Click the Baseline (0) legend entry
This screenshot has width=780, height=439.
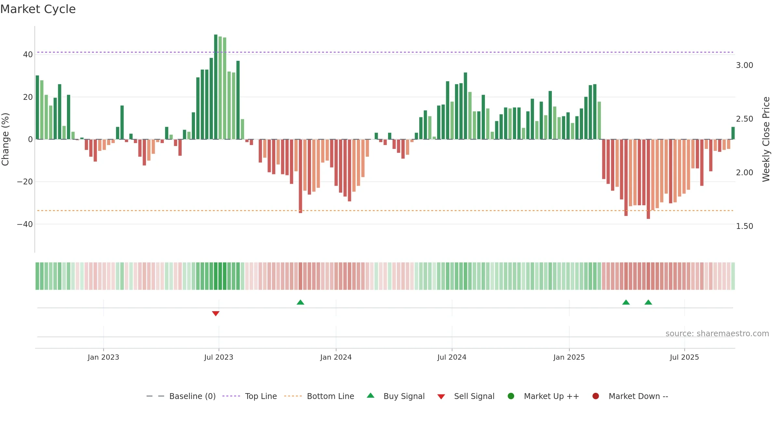(x=181, y=396)
